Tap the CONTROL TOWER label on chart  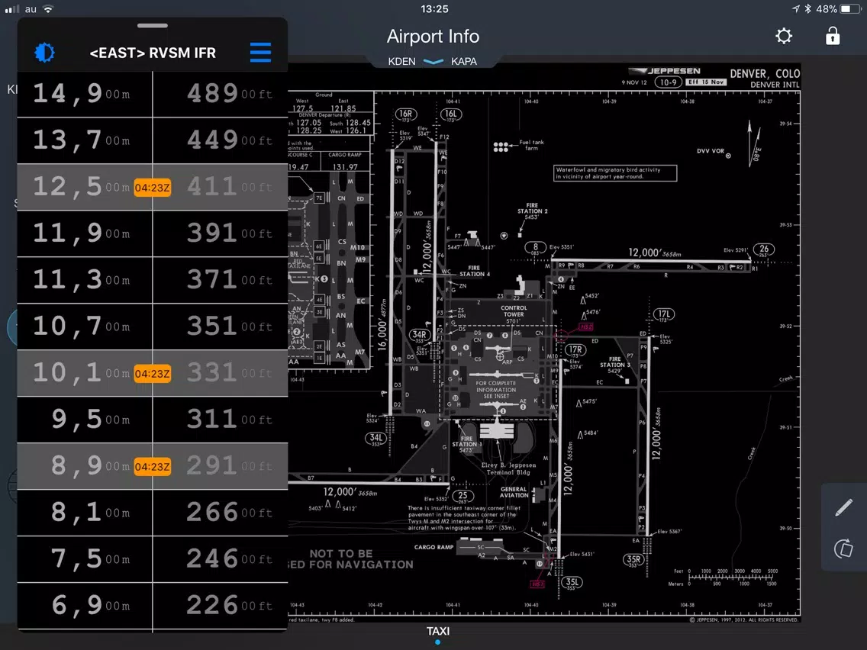(514, 311)
